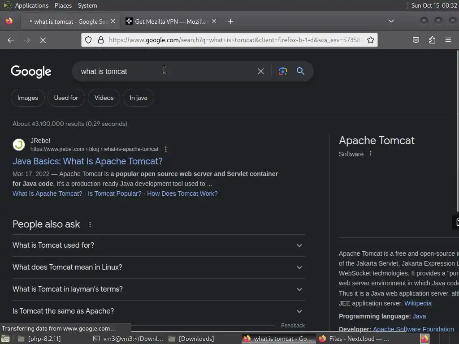Viewport: 459px width, 344px height.
Task: Stop loading the current page
Action: (x=43, y=40)
